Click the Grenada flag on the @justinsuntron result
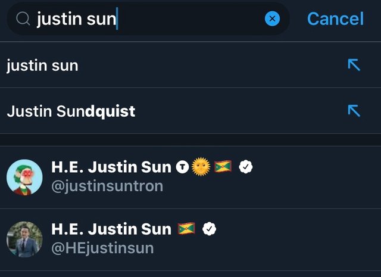This screenshot has height=277, width=381. [x=223, y=167]
